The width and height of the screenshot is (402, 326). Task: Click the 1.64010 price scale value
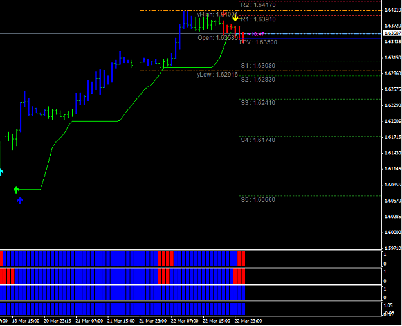(392, 10)
